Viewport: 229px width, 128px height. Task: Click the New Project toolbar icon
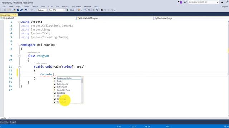click(10, 10)
